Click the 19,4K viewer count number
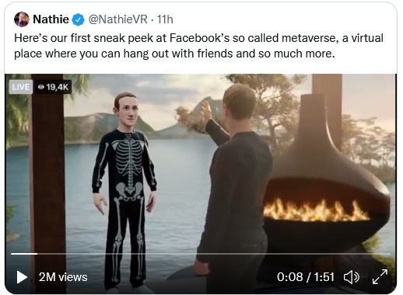 [58, 87]
